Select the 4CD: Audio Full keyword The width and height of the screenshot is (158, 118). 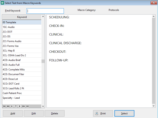22,65
